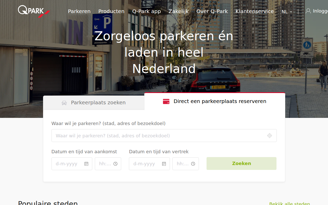328x205 pixels.
Task: Click the user account icon
Action: [x=308, y=11]
